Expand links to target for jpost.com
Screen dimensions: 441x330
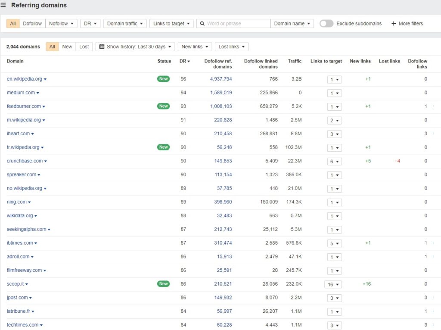334,298
